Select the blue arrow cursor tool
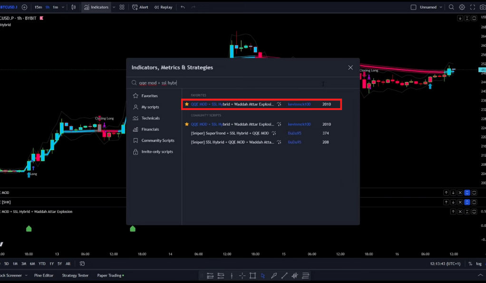This screenshot has height=283, width=486. 263,275
